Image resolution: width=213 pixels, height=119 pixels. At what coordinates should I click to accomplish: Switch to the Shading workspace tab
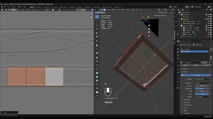pos(72,7)
